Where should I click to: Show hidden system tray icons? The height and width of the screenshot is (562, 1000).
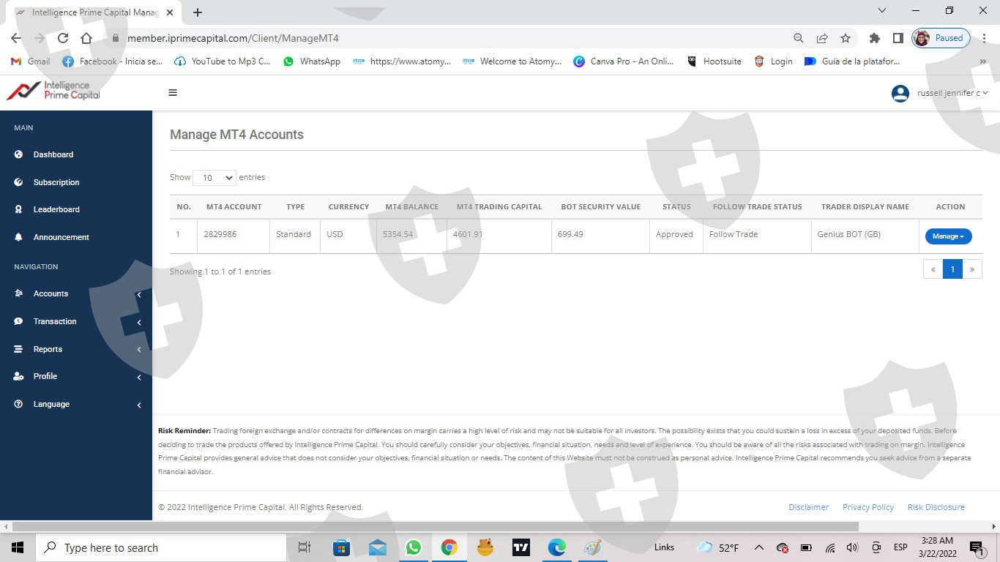tap(758, 547)
